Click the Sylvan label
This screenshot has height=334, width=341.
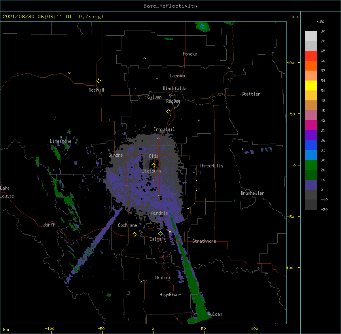[154, 97]
